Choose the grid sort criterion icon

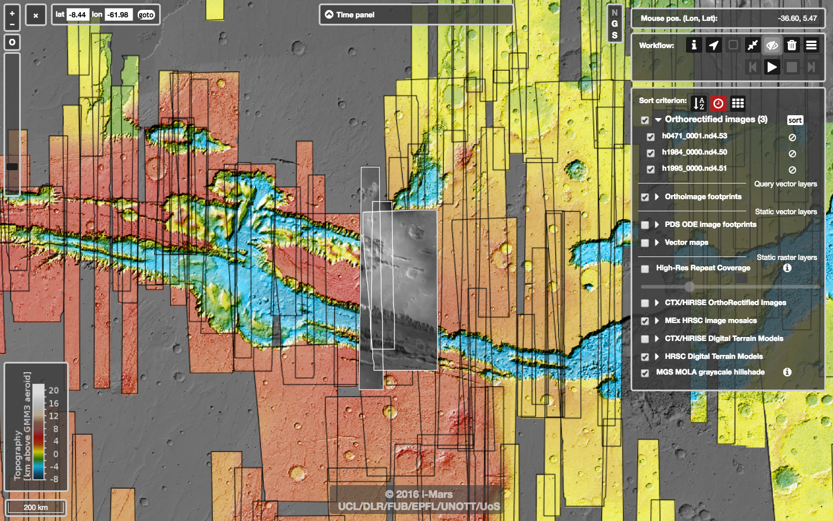tap(738, 104)
